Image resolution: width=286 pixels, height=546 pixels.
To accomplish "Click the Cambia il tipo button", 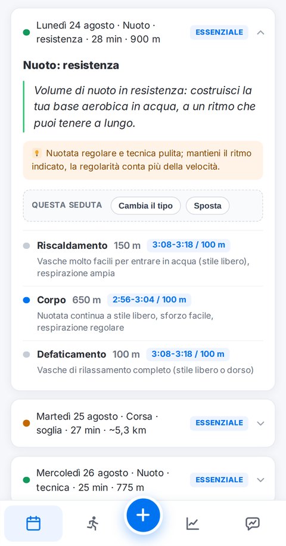I will tap(145, 206).
